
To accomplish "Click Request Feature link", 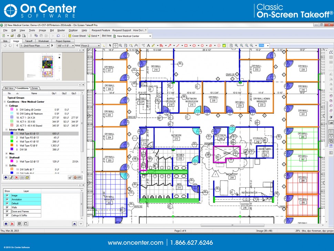I will [x=101, y=30].
